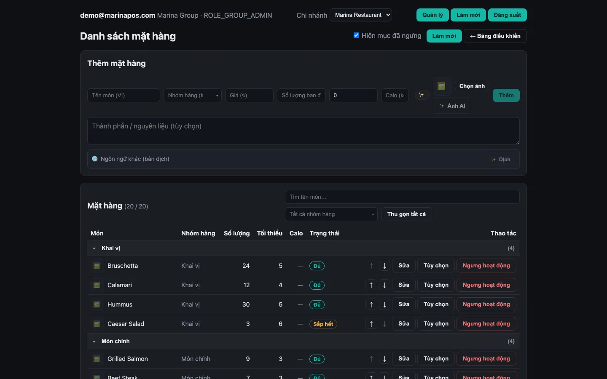The height and width of the screenshot is (379, 607).
Task: Move Caesar Salad up with the arrow icon
Action: 371,324
